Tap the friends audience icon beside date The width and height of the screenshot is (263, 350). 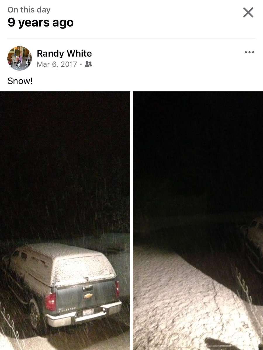(88, 64)
